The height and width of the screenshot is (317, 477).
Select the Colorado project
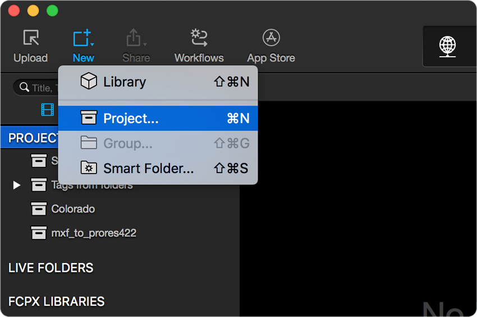73,209
